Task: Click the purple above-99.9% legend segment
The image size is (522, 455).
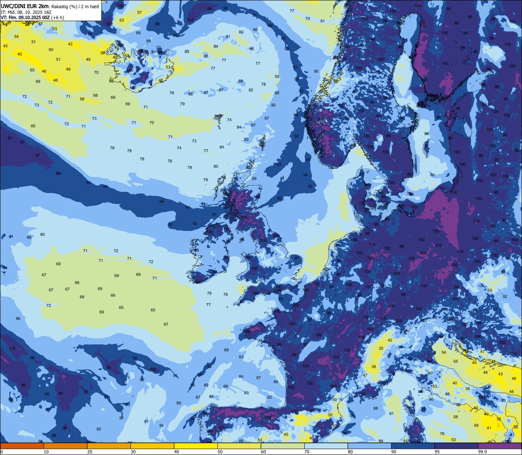Action: tap(500, 446)
